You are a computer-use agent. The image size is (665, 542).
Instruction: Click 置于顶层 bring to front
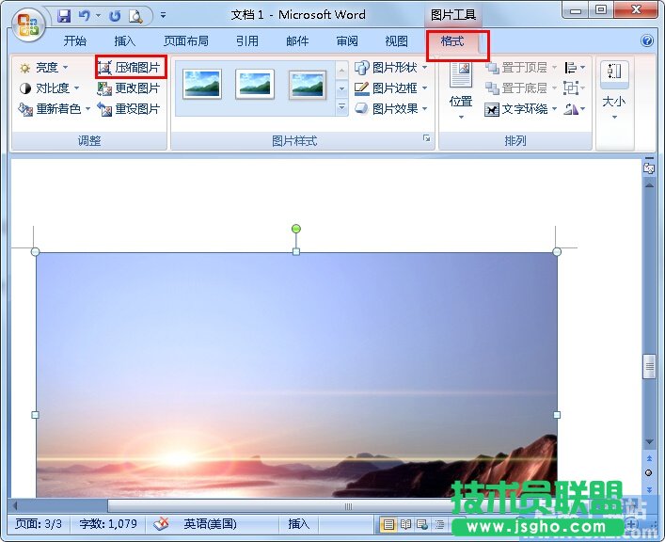(x=521, y=68)
